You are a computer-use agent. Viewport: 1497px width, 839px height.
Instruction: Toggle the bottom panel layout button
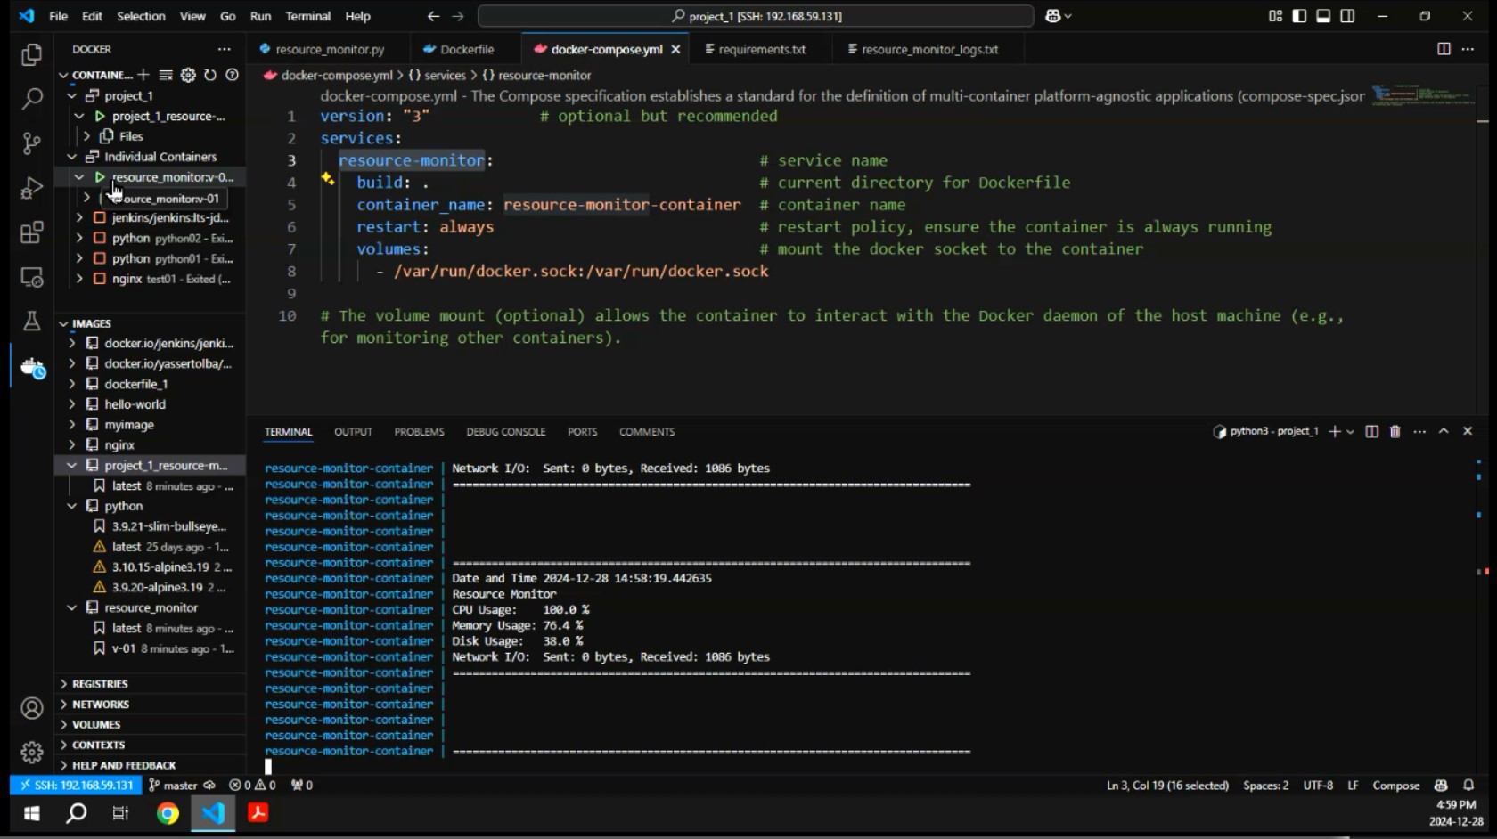1323,16
